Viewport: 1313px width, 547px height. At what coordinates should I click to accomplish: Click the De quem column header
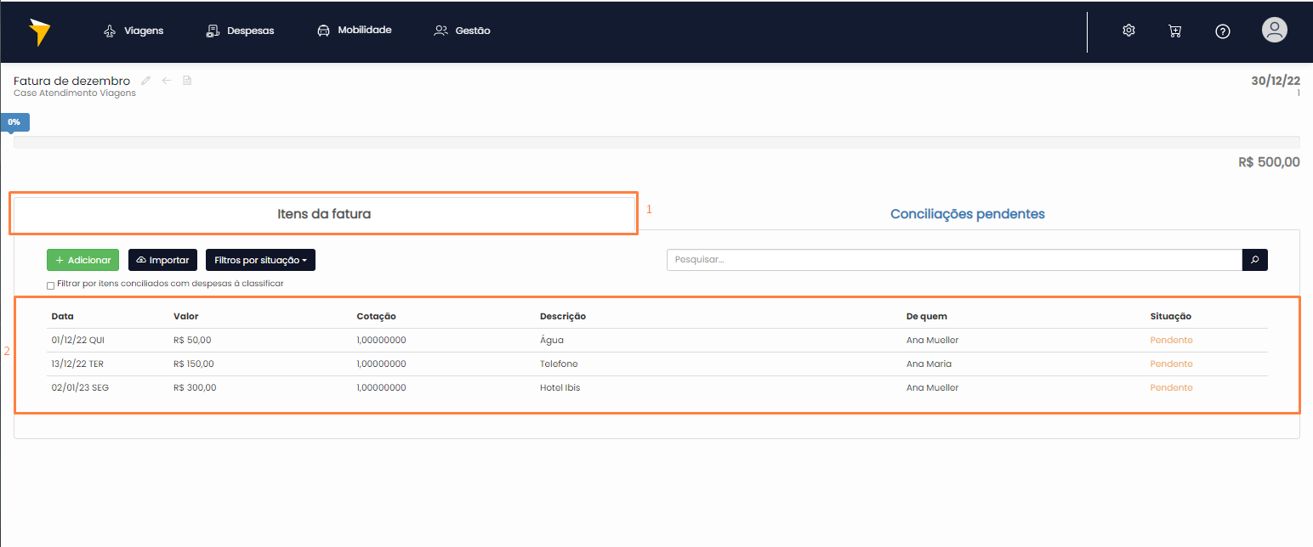click(x=927, y=316)
